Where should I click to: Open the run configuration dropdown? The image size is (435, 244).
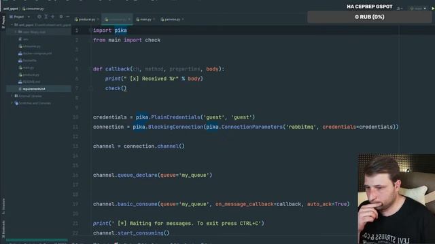tap(418, 9)
